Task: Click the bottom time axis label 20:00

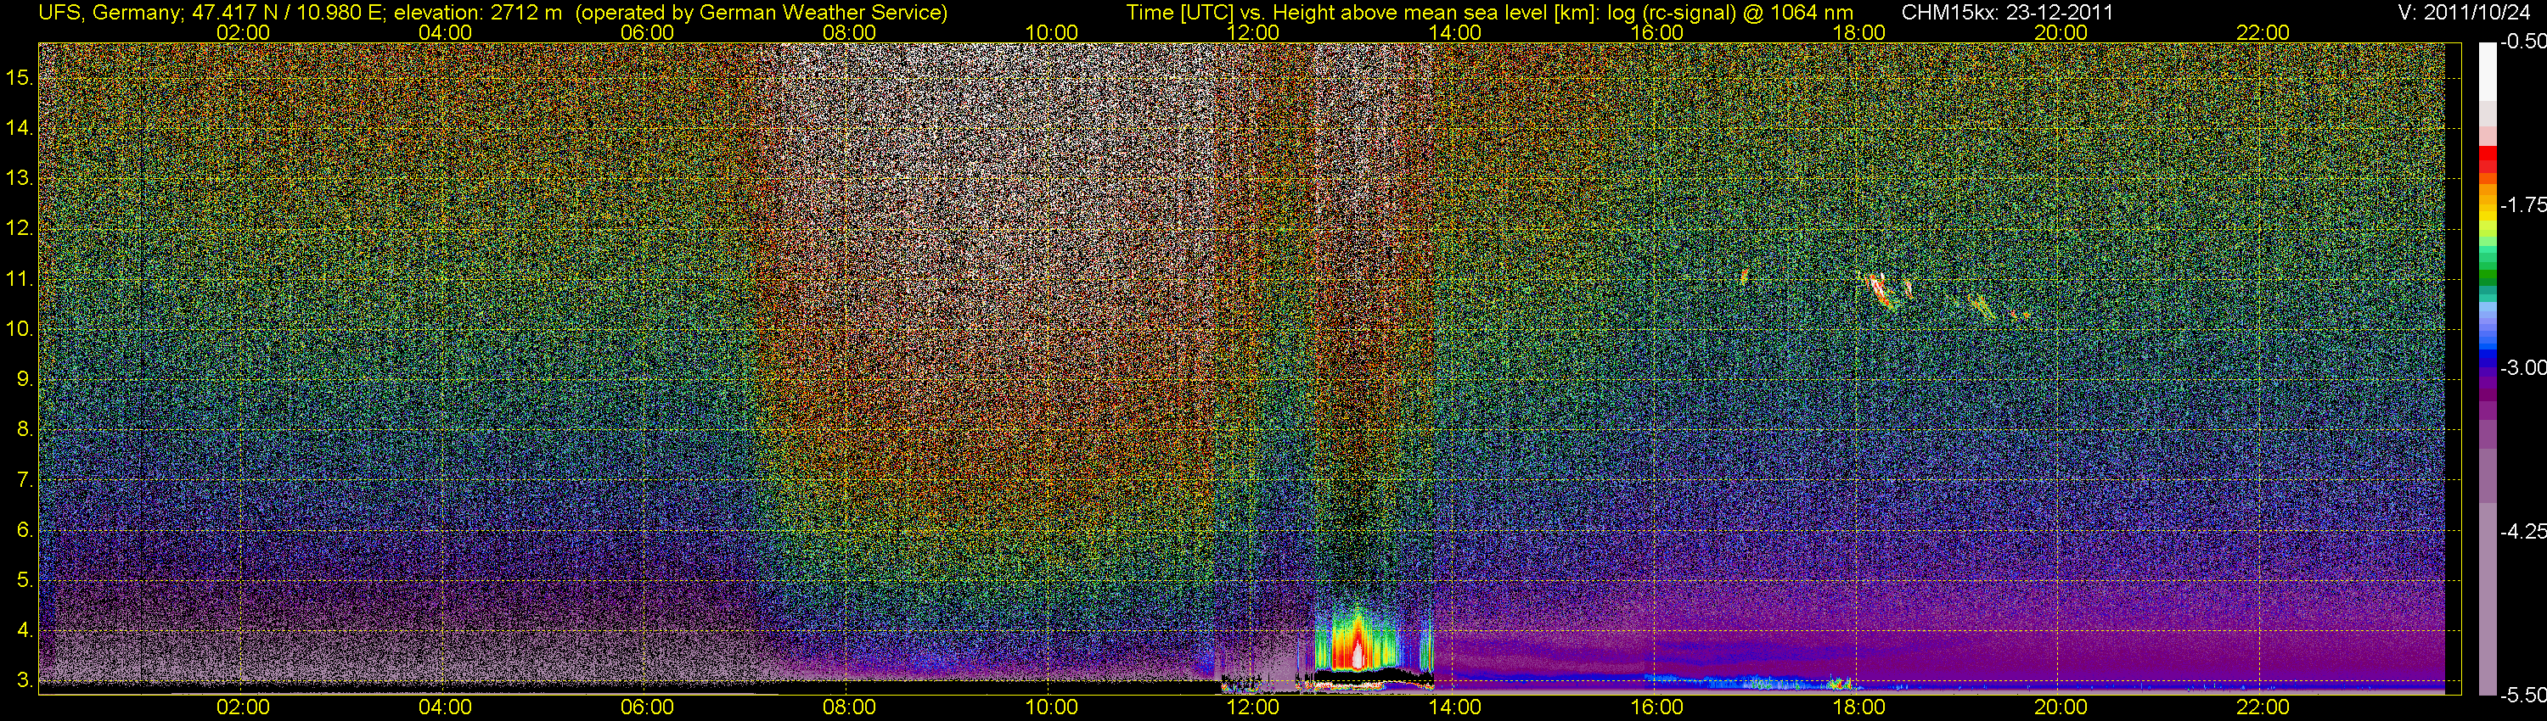Action: 2061,707
